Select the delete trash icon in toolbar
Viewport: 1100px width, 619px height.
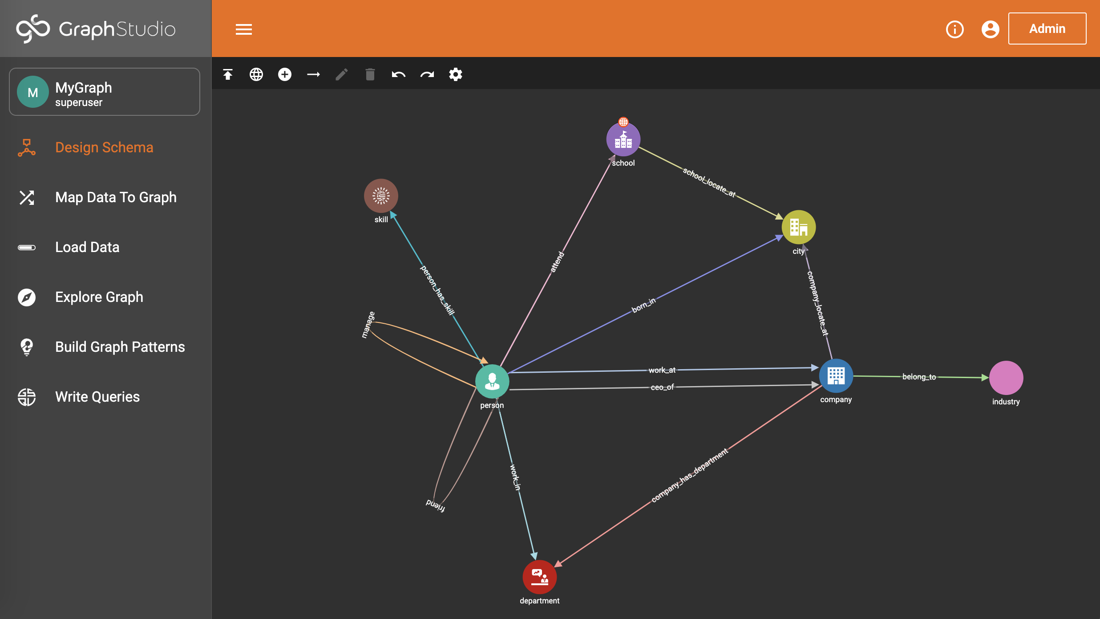pos(370,73)
